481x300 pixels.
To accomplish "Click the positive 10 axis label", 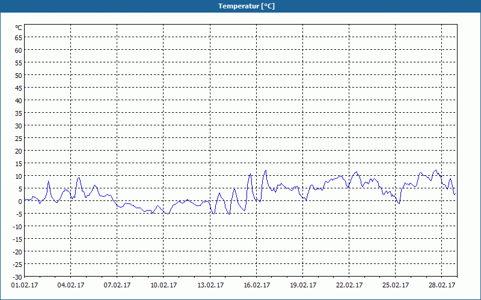I will tap(19, 176).
